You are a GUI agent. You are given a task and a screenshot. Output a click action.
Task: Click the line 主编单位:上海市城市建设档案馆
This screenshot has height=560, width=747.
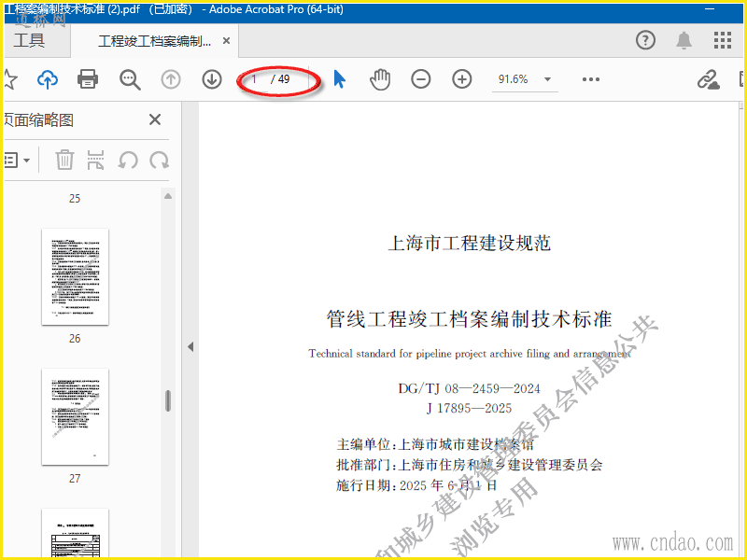click(435, 444)
